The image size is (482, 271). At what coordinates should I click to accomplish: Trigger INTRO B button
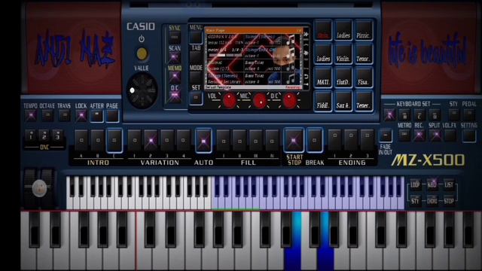(x=98, y=141)
